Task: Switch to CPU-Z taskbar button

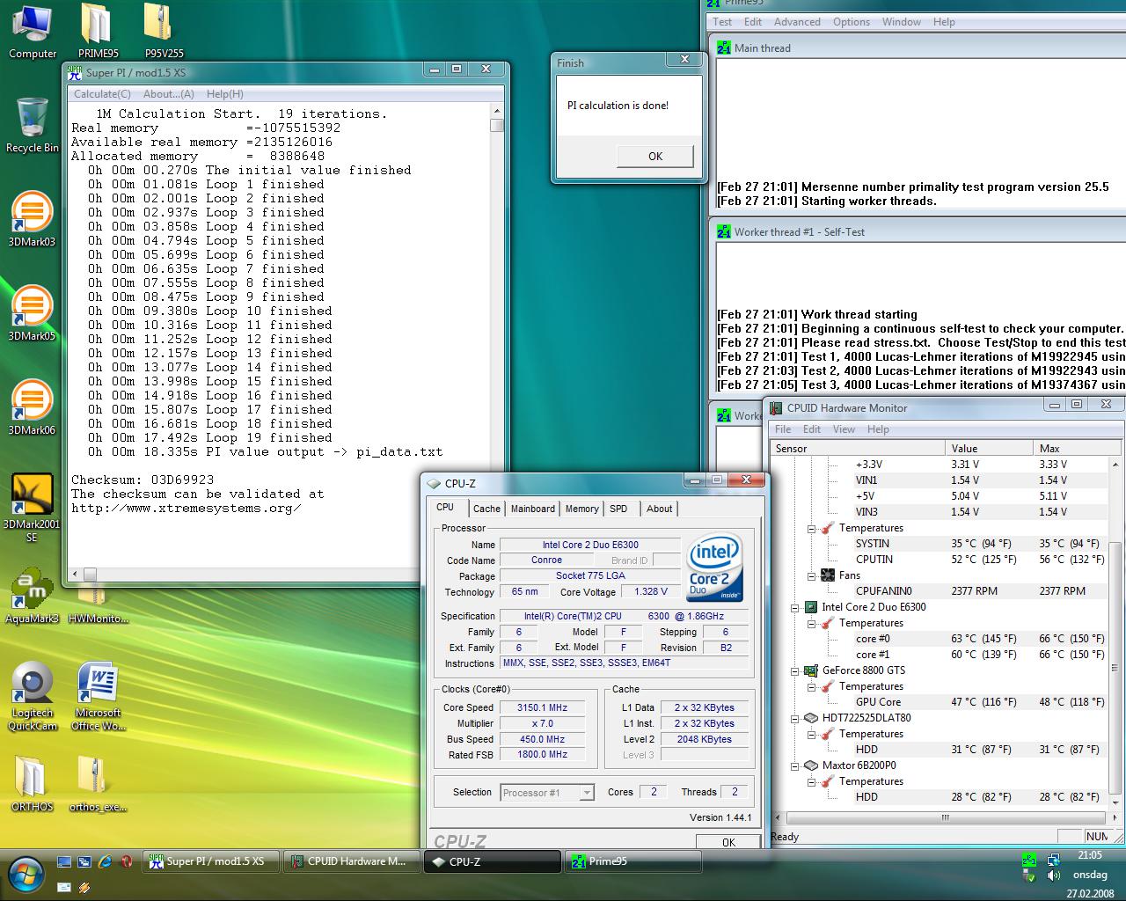Action: 493,861
